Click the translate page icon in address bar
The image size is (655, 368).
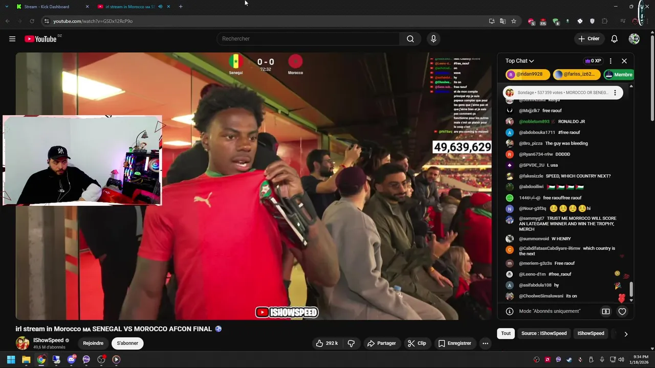click(503, 21)
